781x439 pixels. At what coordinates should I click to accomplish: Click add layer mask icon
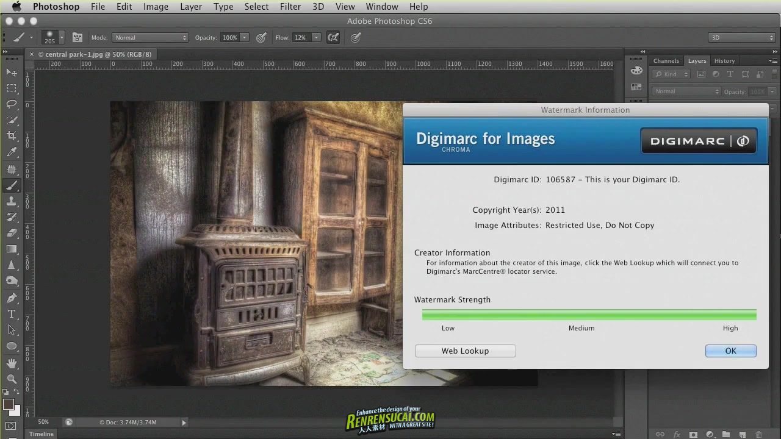point(693,434)
